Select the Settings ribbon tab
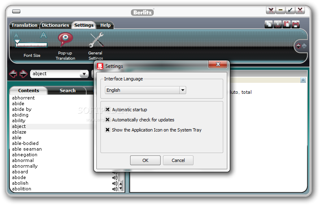The image size is (320, 205). (84, 25)
